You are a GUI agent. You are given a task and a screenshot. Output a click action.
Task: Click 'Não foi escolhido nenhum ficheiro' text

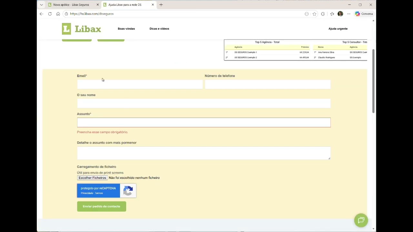[134, 178]
